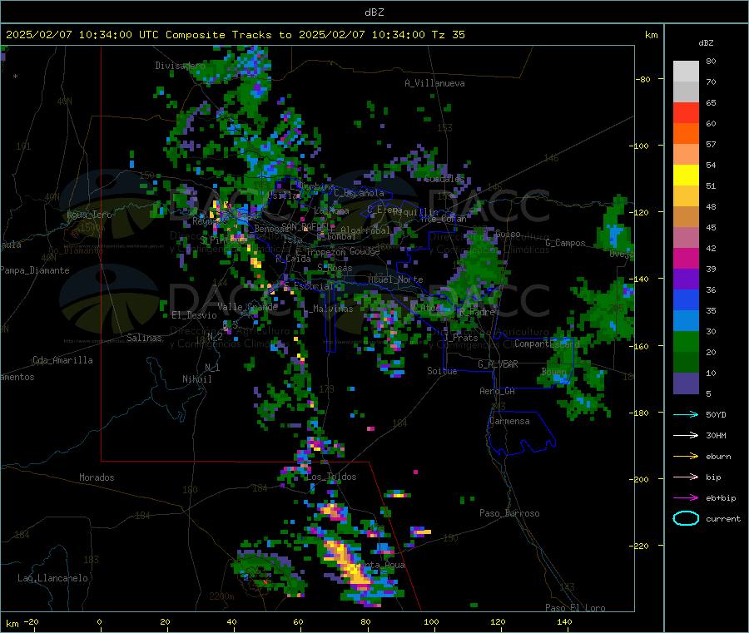749x633 pixels.
Task: Click the Paso El Loro label
Action: (x=575, y=608)
